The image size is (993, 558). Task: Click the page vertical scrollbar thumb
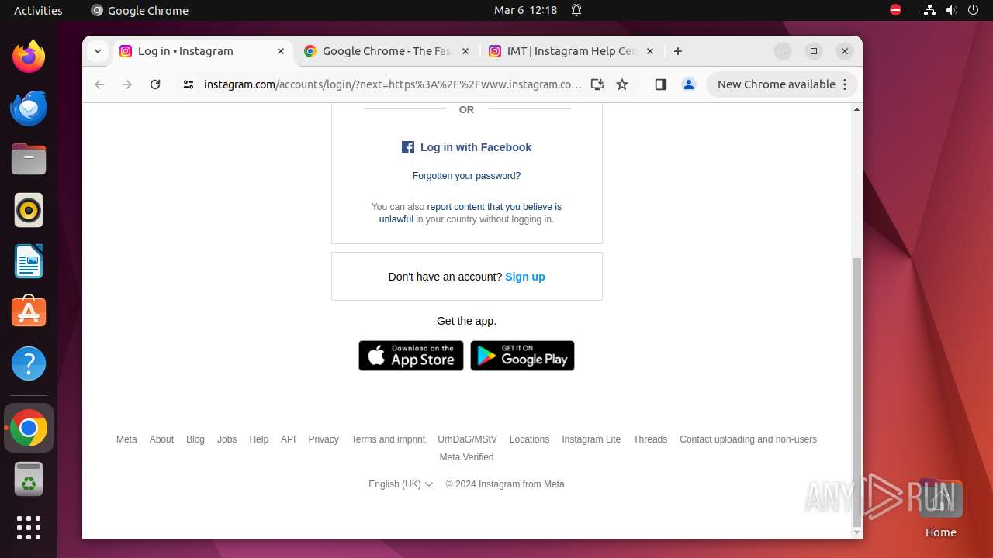point(856,391)
